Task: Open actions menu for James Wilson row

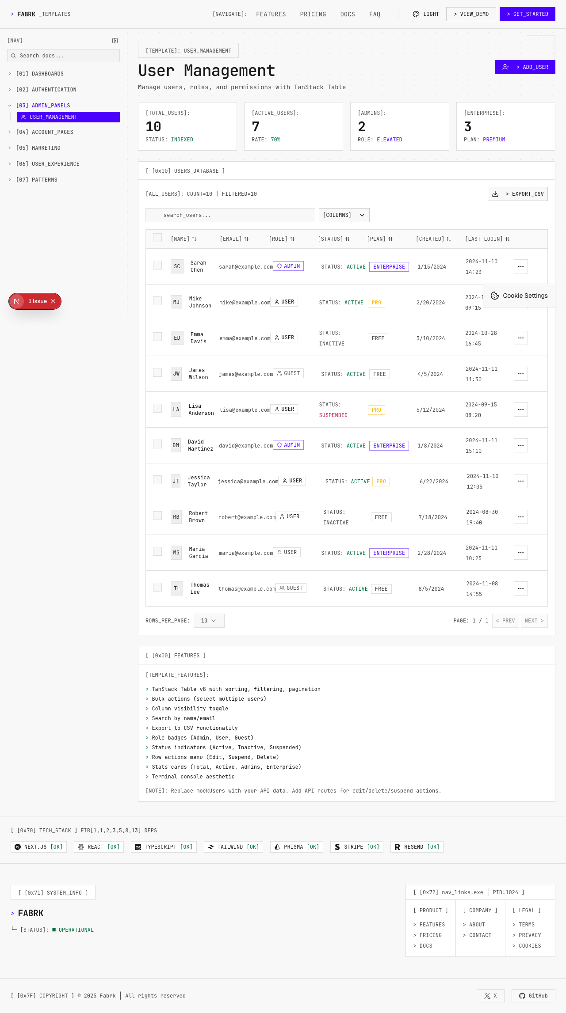Action: (521, 374)
